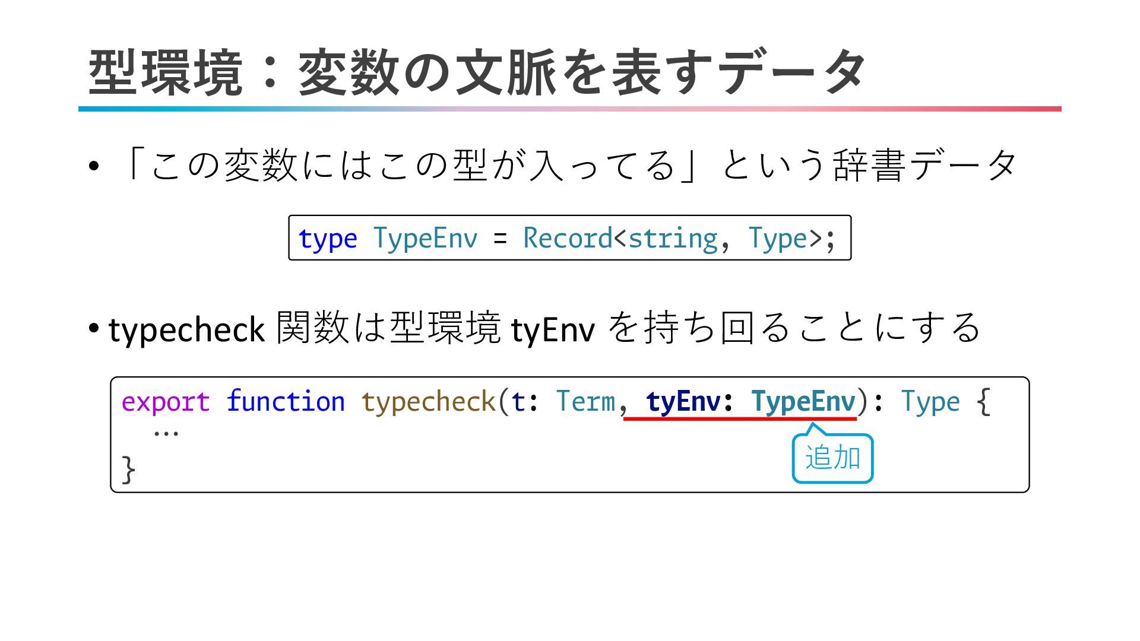Click the 'export' keyword in code
The height and width of the screenshot is (641, 1140).
pos(166,402)
